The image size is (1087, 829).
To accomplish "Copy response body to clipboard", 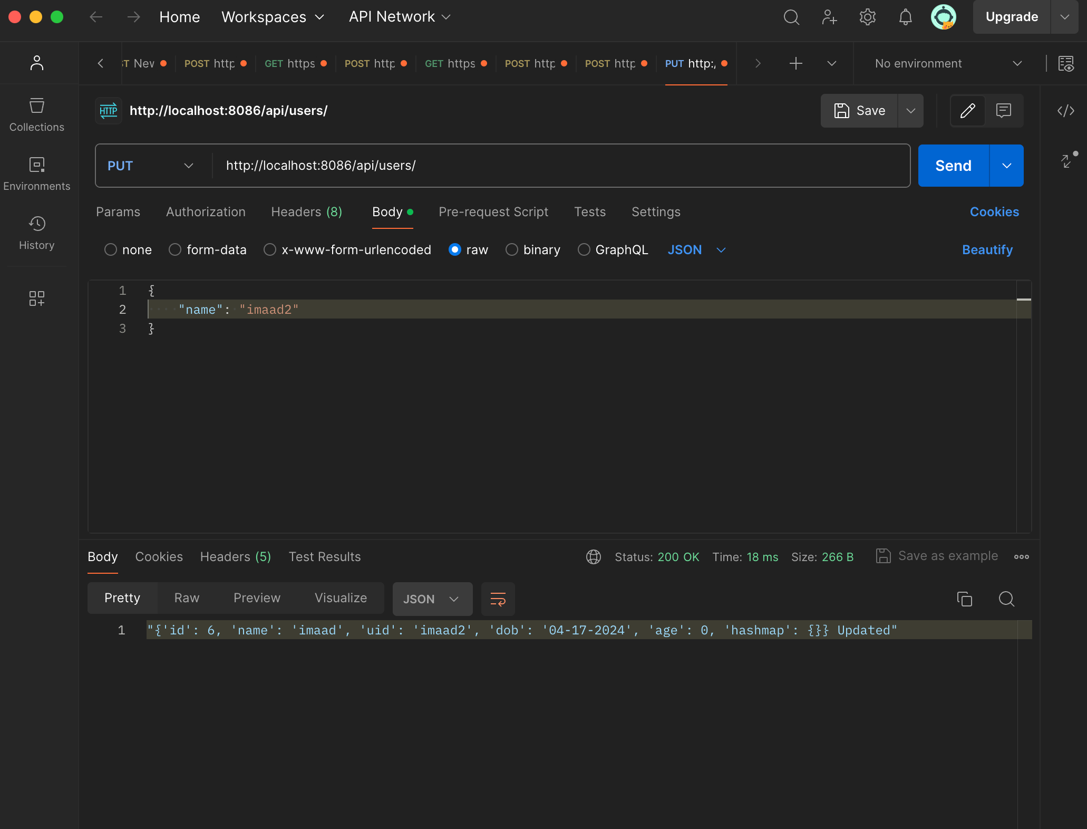I will (965, 599).
